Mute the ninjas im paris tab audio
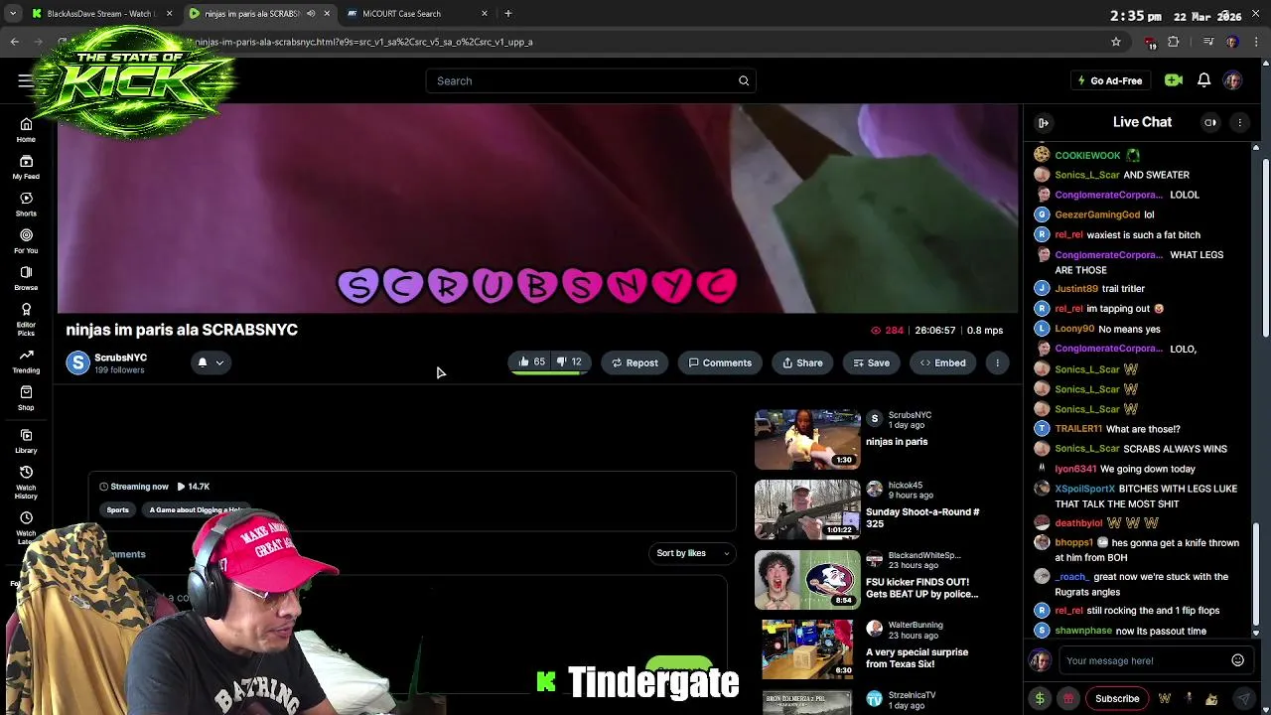 pos(311,14)
